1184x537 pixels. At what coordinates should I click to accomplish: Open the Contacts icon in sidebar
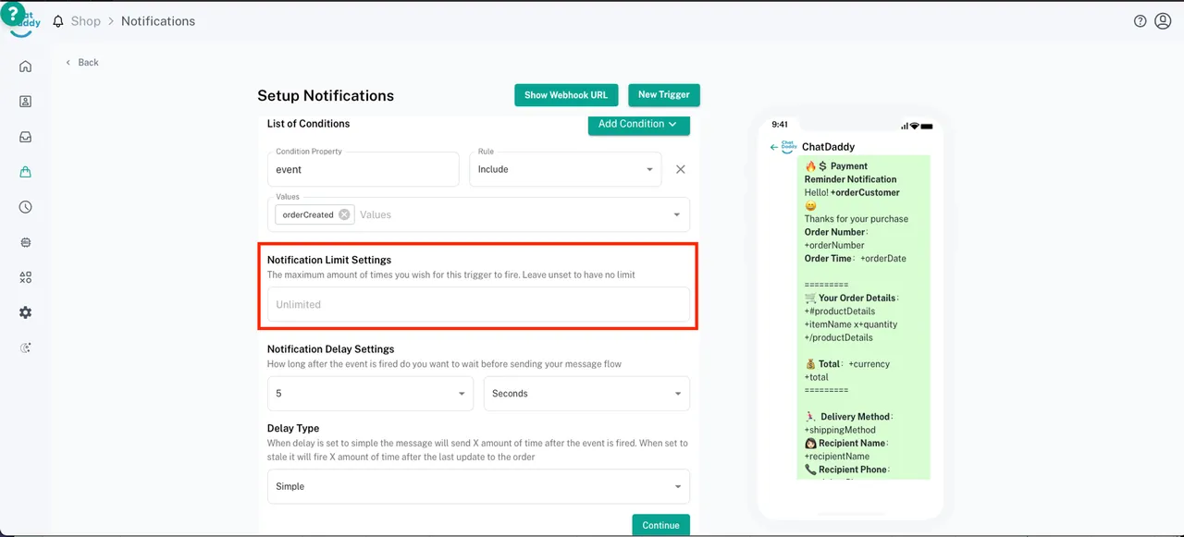(x=25, y=102)
